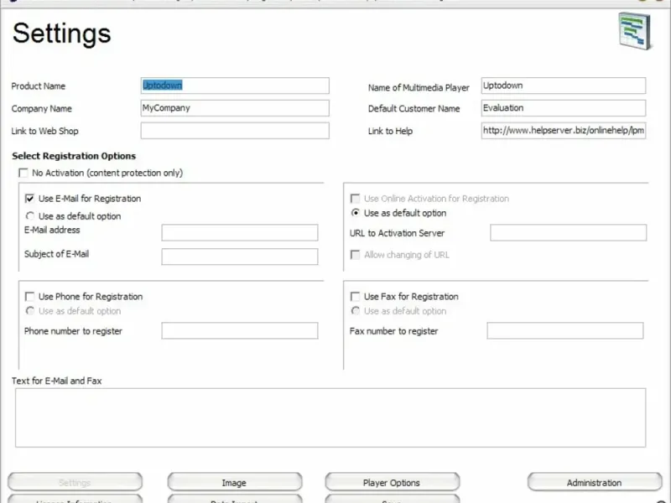Image resolution: width=671 pixels, height=503 pixels.
Task: Select Online Activation 'Use as default option' radio
Action: pyautogui.click(x=355, y=213)
